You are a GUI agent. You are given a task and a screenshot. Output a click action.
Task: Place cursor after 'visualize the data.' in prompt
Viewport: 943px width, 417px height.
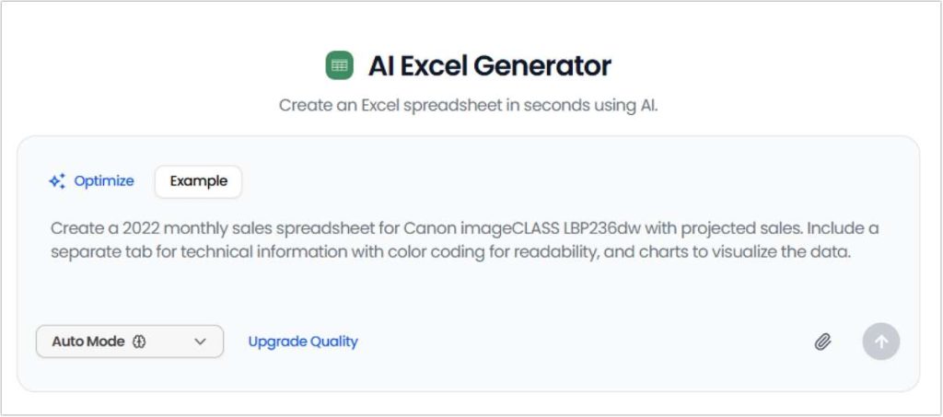point(847,251)
